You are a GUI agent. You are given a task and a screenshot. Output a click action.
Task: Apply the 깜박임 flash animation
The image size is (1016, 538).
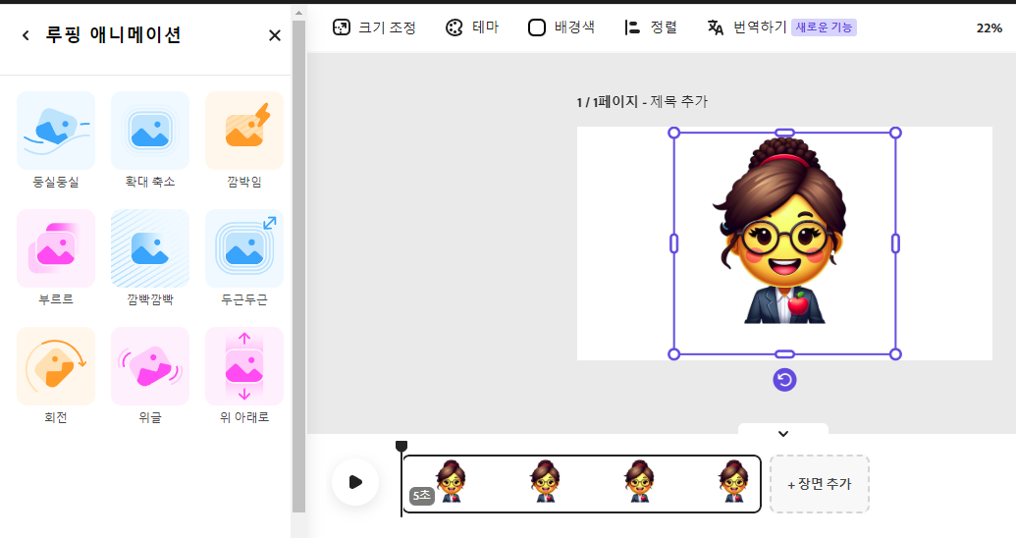[244, 131]
